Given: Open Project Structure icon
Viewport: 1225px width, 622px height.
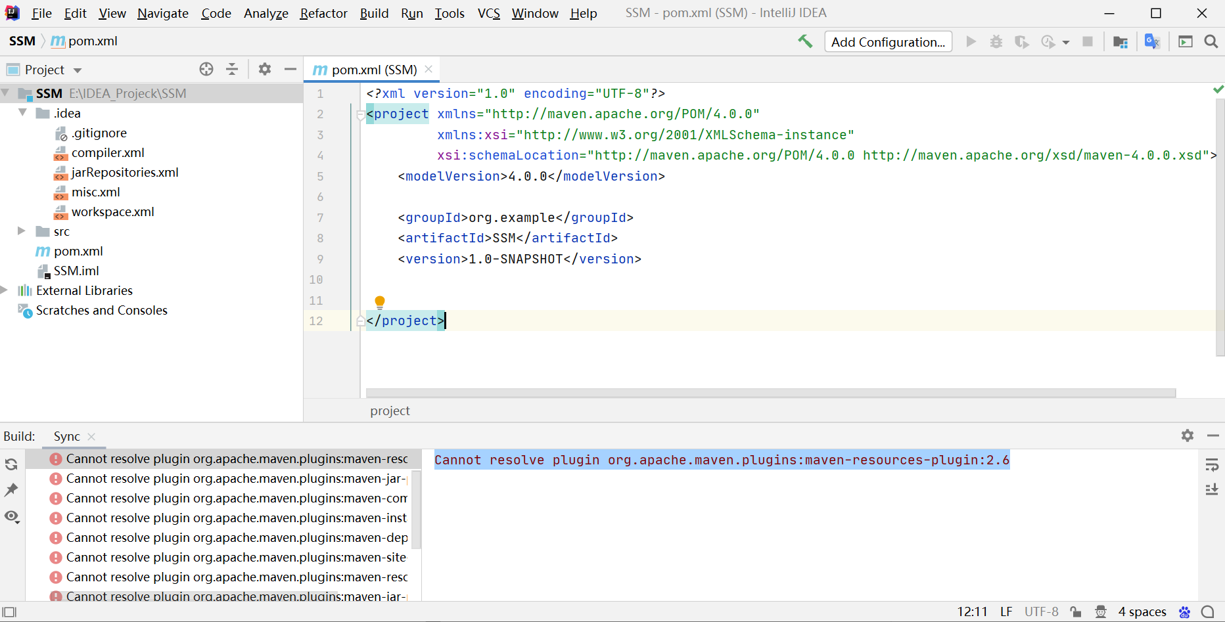Looking at the screenshot, I should (x=1121, y=41).
